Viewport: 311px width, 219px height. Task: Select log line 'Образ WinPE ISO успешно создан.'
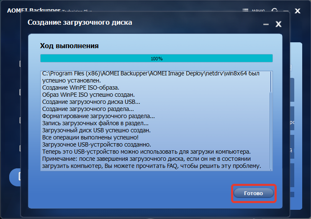(88, 95)
